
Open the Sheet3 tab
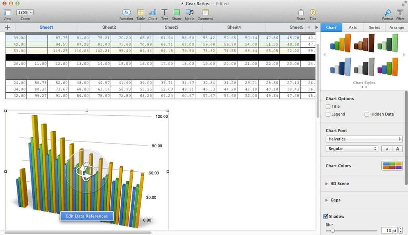(x=171, y=27)
